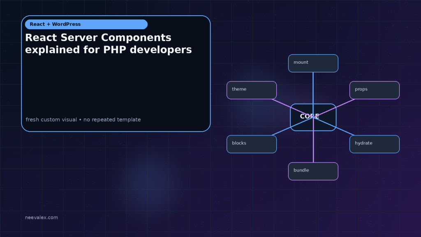Select the headline 'React Server Components explained'
The height and width of the screenshot is (237, 421).
coord(108,44)
